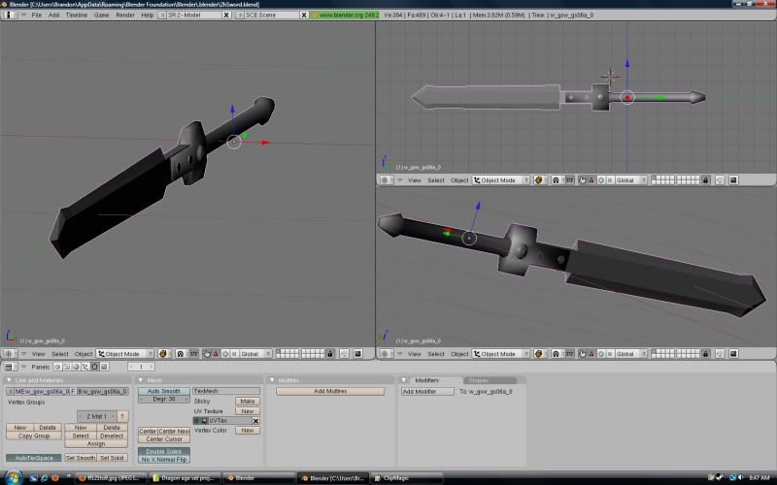The width and height of the screenshot is (777, 485).
Task: Toggle the AutoTexSpace option
Action: coord(34,458)
